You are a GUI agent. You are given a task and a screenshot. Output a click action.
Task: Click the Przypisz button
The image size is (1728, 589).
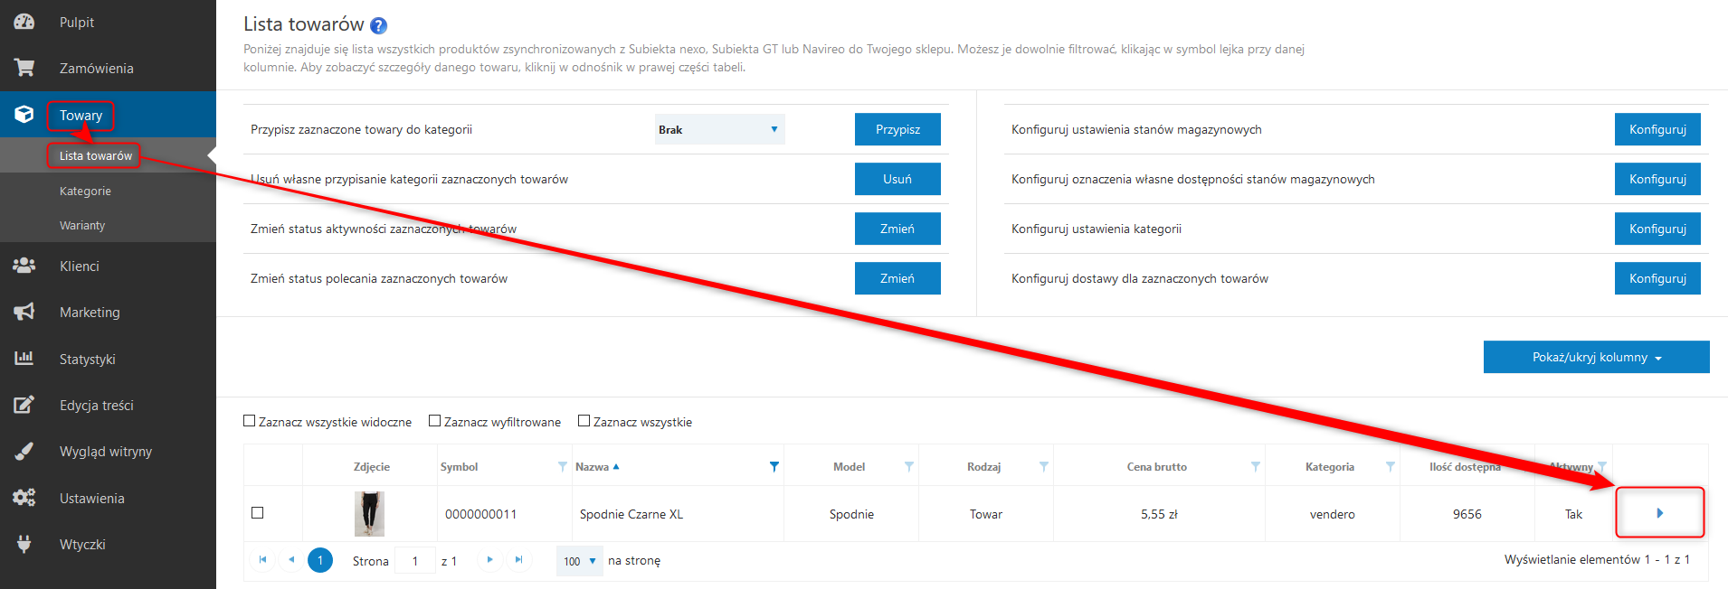point(897,129)
